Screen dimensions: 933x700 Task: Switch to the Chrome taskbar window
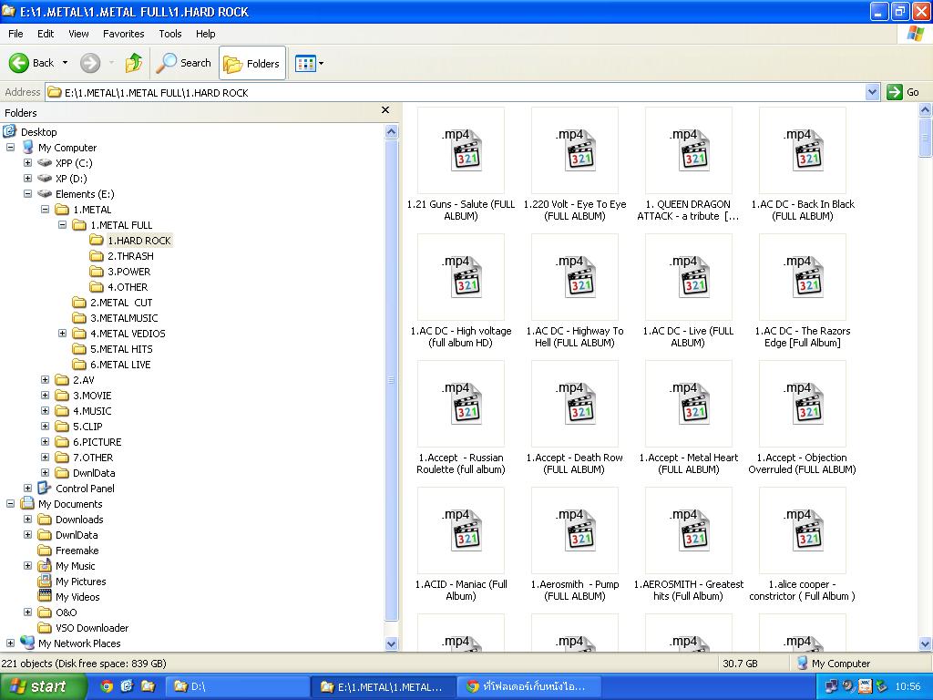(528, 687)
